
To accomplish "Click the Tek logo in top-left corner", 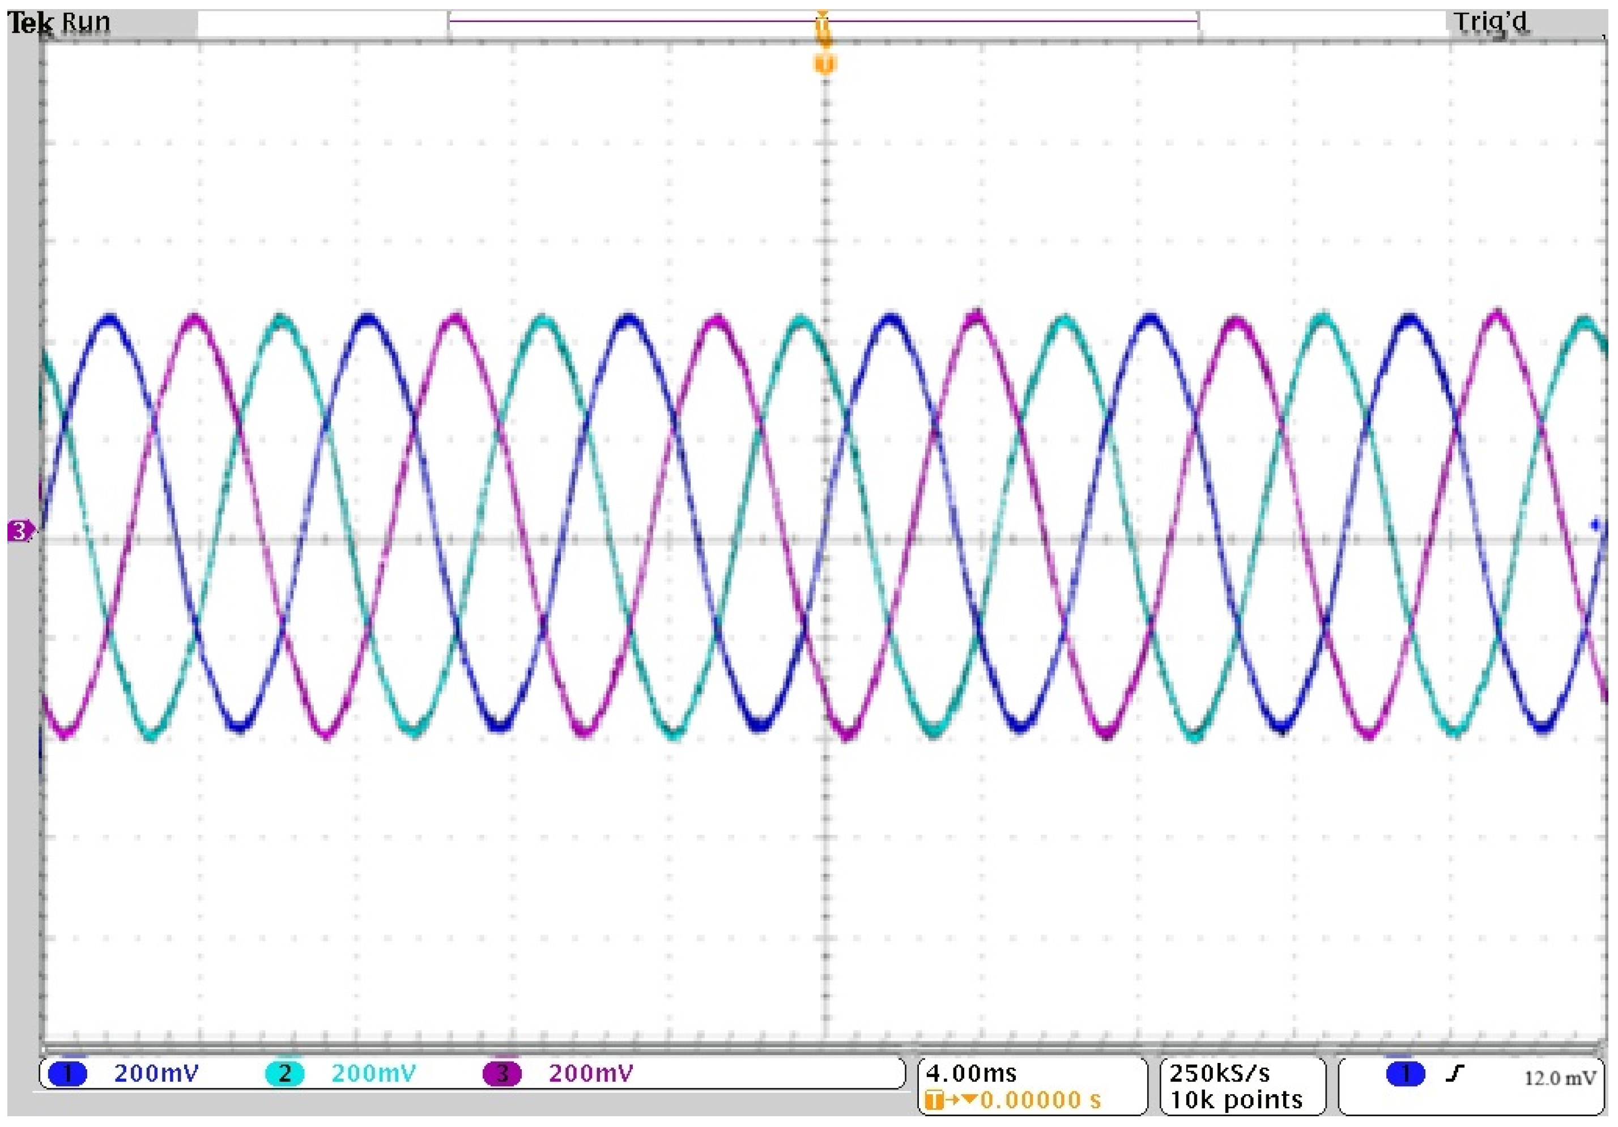I will tap(29, 23).
